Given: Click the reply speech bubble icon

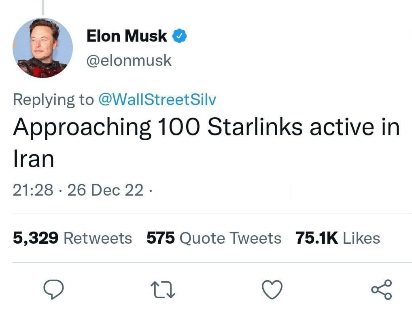Looking at the screenshot, I should click(x=54, y=290).
